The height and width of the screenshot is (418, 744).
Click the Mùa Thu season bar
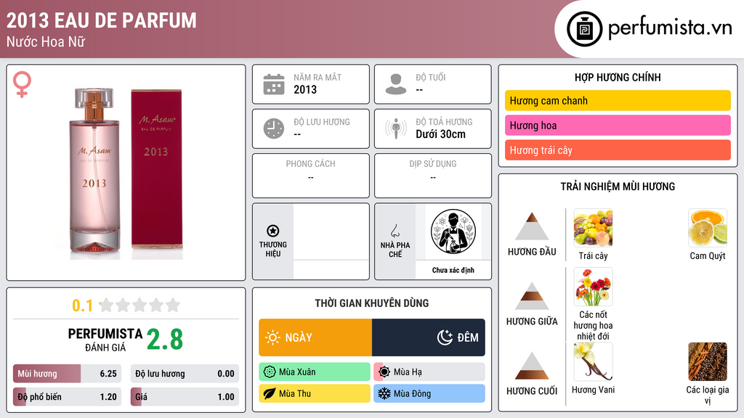(x=315, y=393)
